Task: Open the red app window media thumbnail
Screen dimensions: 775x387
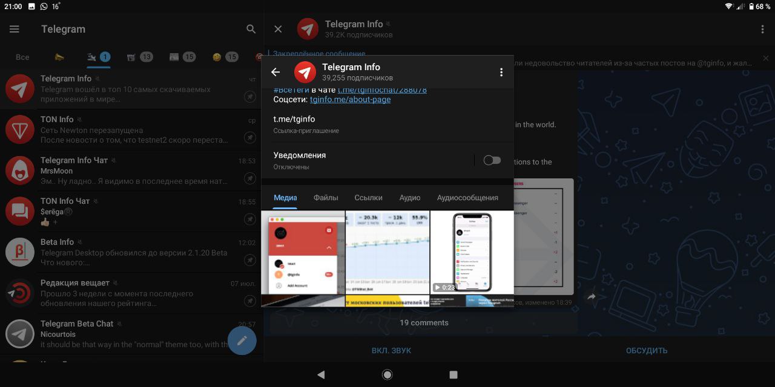Action: [x=303, y=252]
